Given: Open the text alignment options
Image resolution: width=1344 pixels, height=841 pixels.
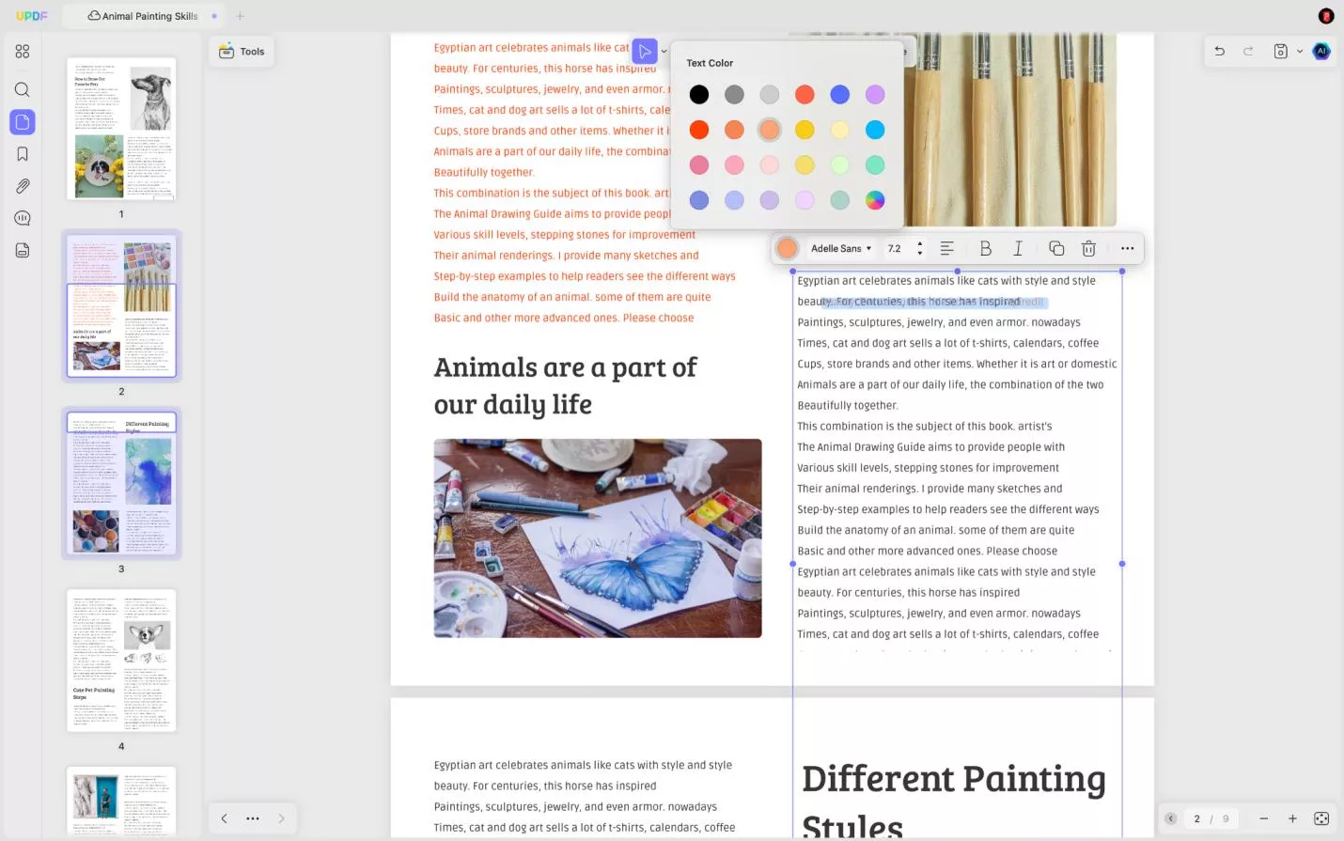Looking at the screenshot, I should tap(947, 248).
